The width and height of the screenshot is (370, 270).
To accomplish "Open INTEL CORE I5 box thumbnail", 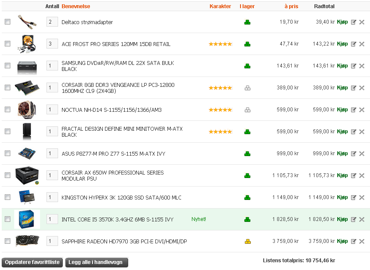I will pyautogui.click(x=27, y=219).
